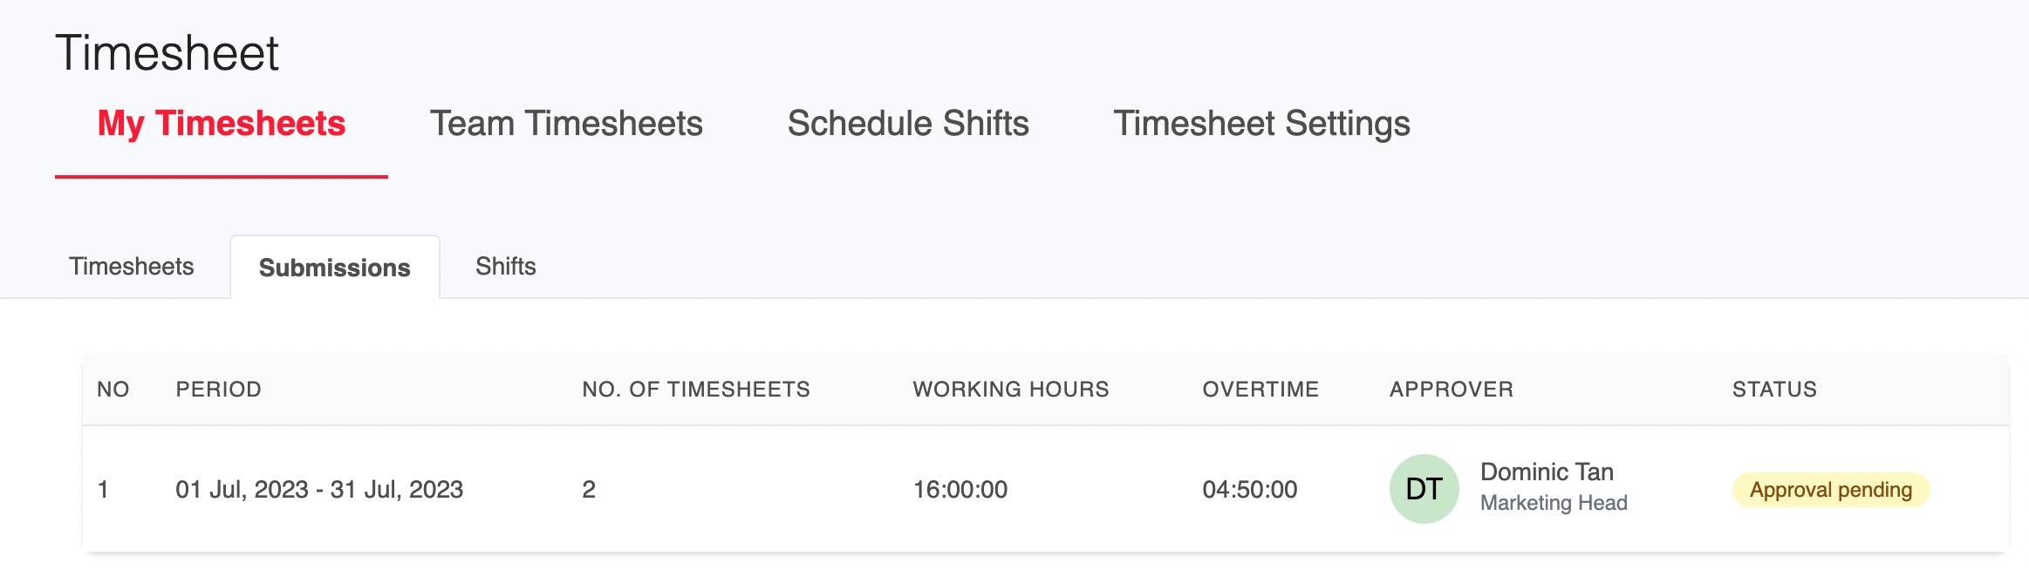
Task: Click the APPROVER column header
Action: [1452, 390]
